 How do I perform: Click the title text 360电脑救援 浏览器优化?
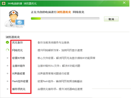coord(22,3)
